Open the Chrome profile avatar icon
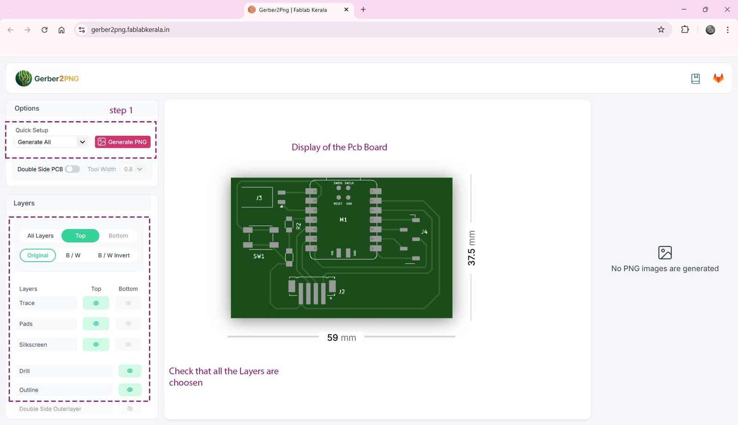Viewport: 738px width, 425px height. pyautogui.click(x=710, y=29)
